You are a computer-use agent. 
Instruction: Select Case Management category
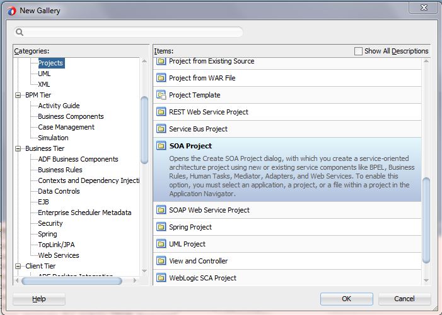[x=66, y=127]
